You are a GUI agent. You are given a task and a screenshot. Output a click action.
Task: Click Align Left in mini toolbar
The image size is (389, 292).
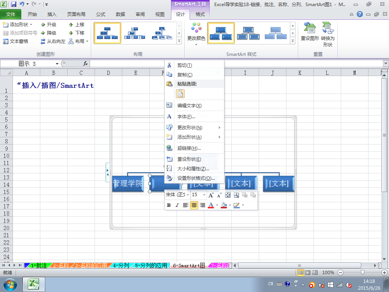click(185, 205)
